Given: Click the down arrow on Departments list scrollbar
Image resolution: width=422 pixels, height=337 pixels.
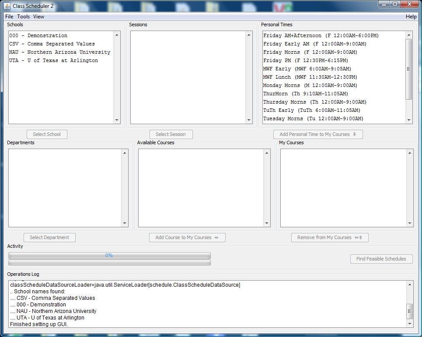Looking at the screenshot, I should [125, 223].
